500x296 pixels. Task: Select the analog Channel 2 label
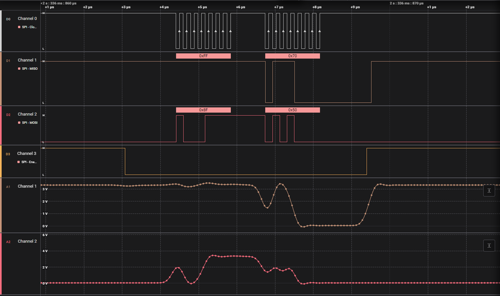pos(27,241)
